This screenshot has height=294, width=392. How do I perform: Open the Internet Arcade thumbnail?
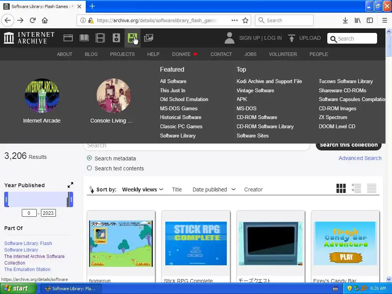point(42,96)
